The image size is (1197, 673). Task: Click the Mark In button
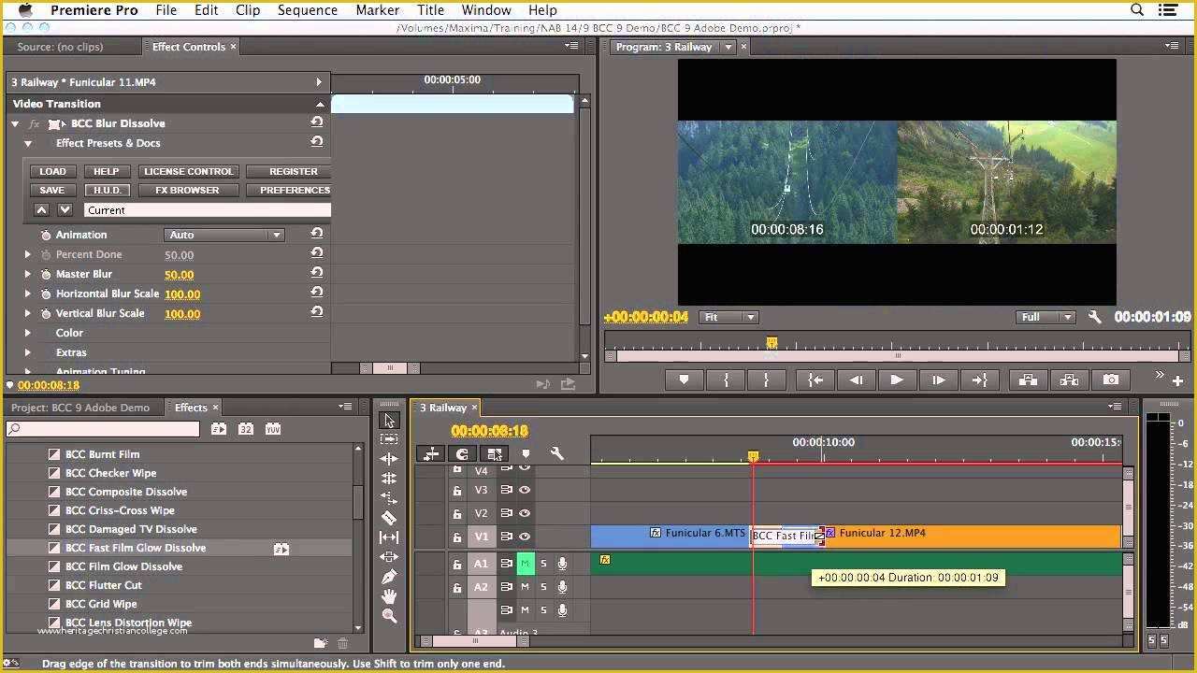pyautogui.click(x=726, y=379)
